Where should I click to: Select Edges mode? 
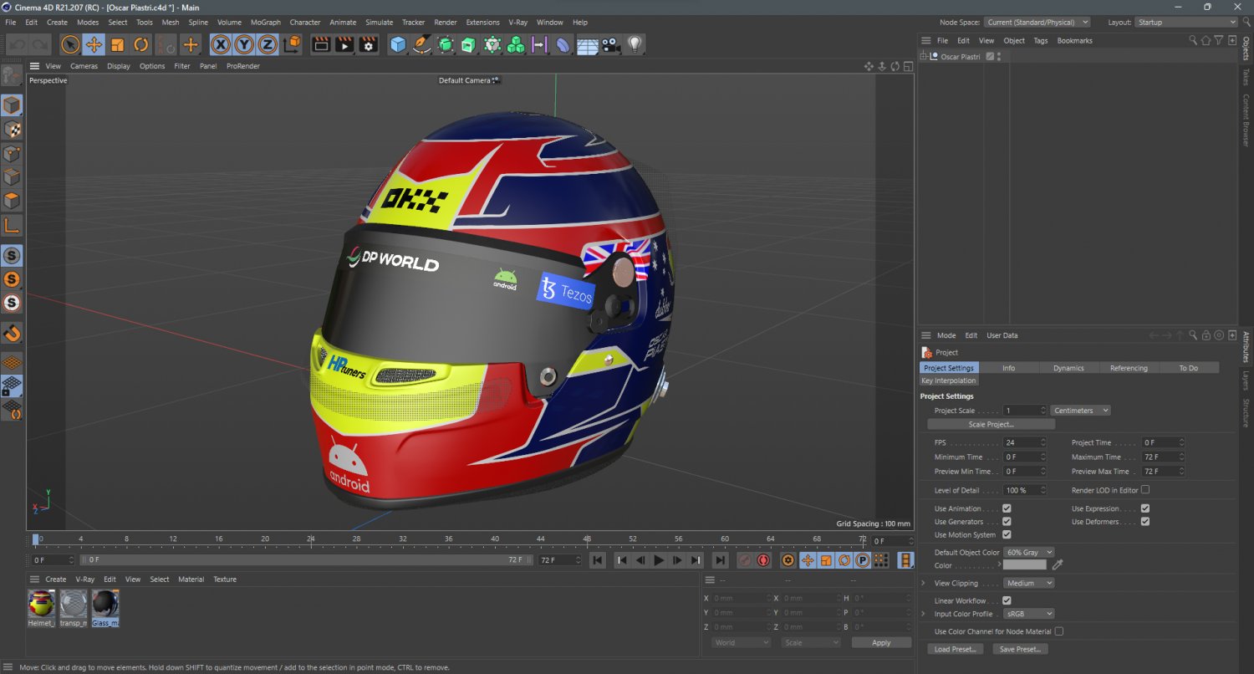point(12,177)
